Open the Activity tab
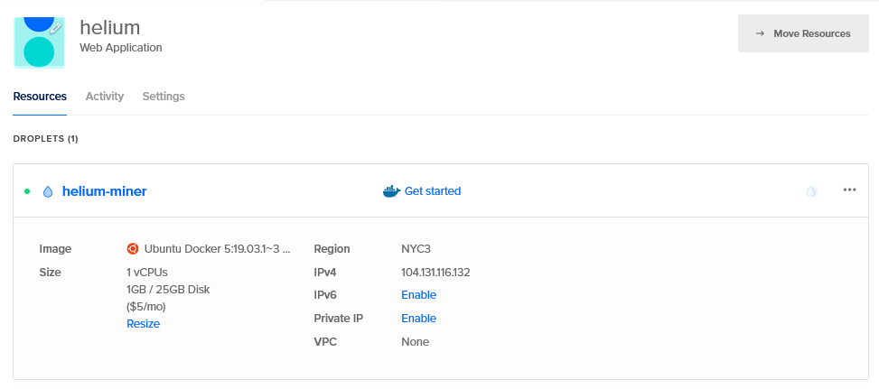The height and width of the screenshot is (389, 879). click(105, 97)
